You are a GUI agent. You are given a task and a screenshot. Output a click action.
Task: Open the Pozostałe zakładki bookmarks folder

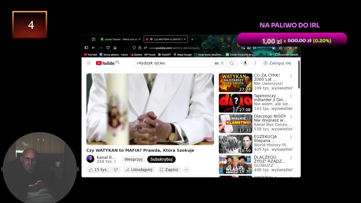point(287,54)
